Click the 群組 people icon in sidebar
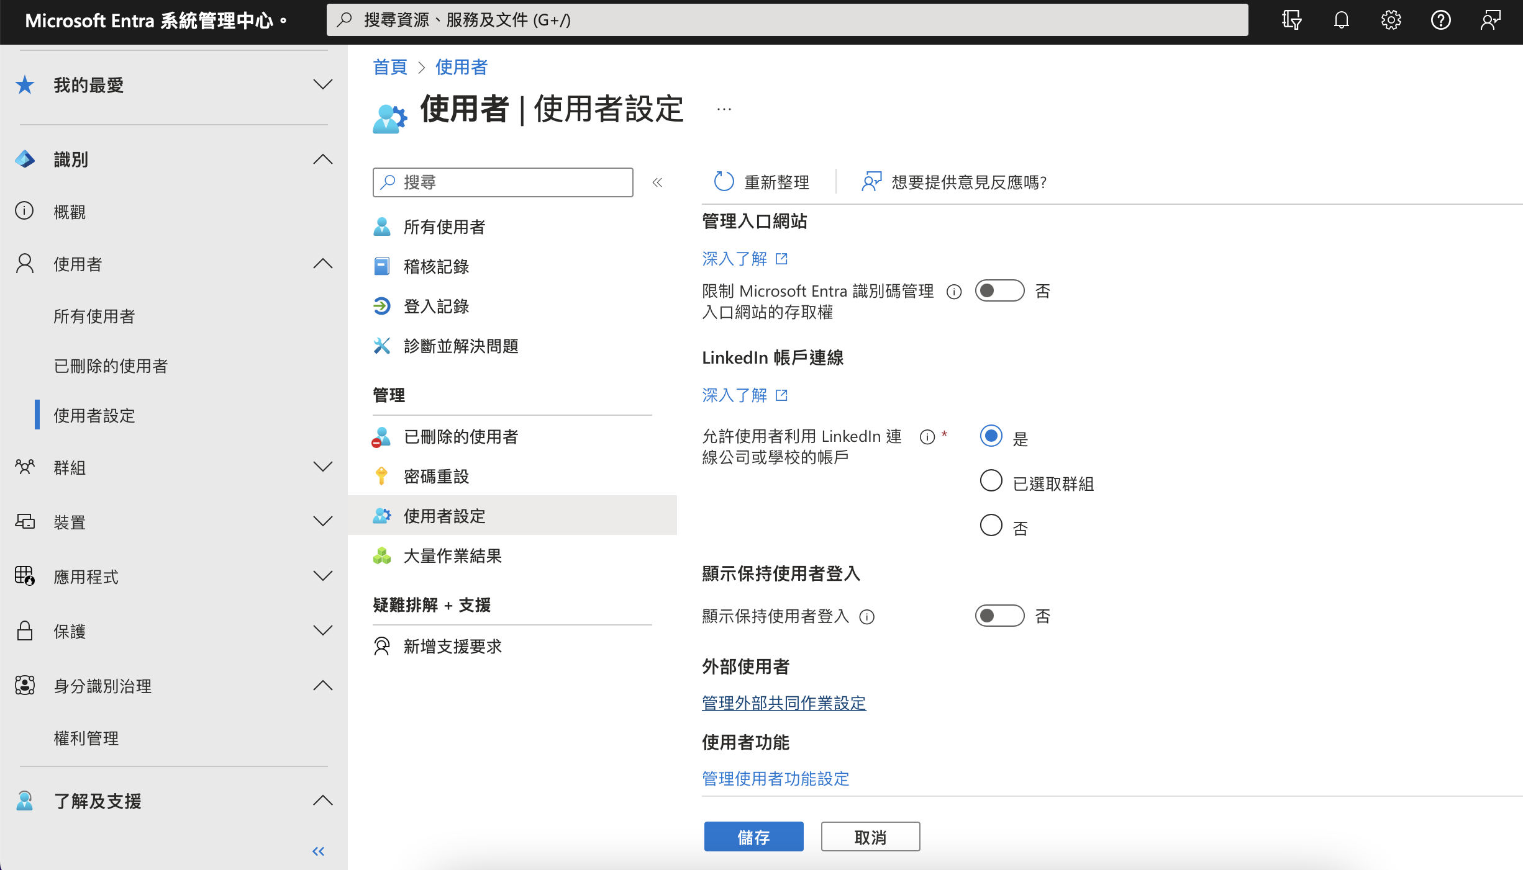Screen dimensions: 1523x870 pos(25,467)
